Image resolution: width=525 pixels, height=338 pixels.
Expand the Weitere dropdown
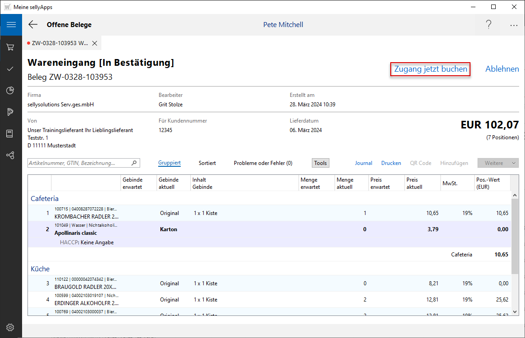coord(498,163)
